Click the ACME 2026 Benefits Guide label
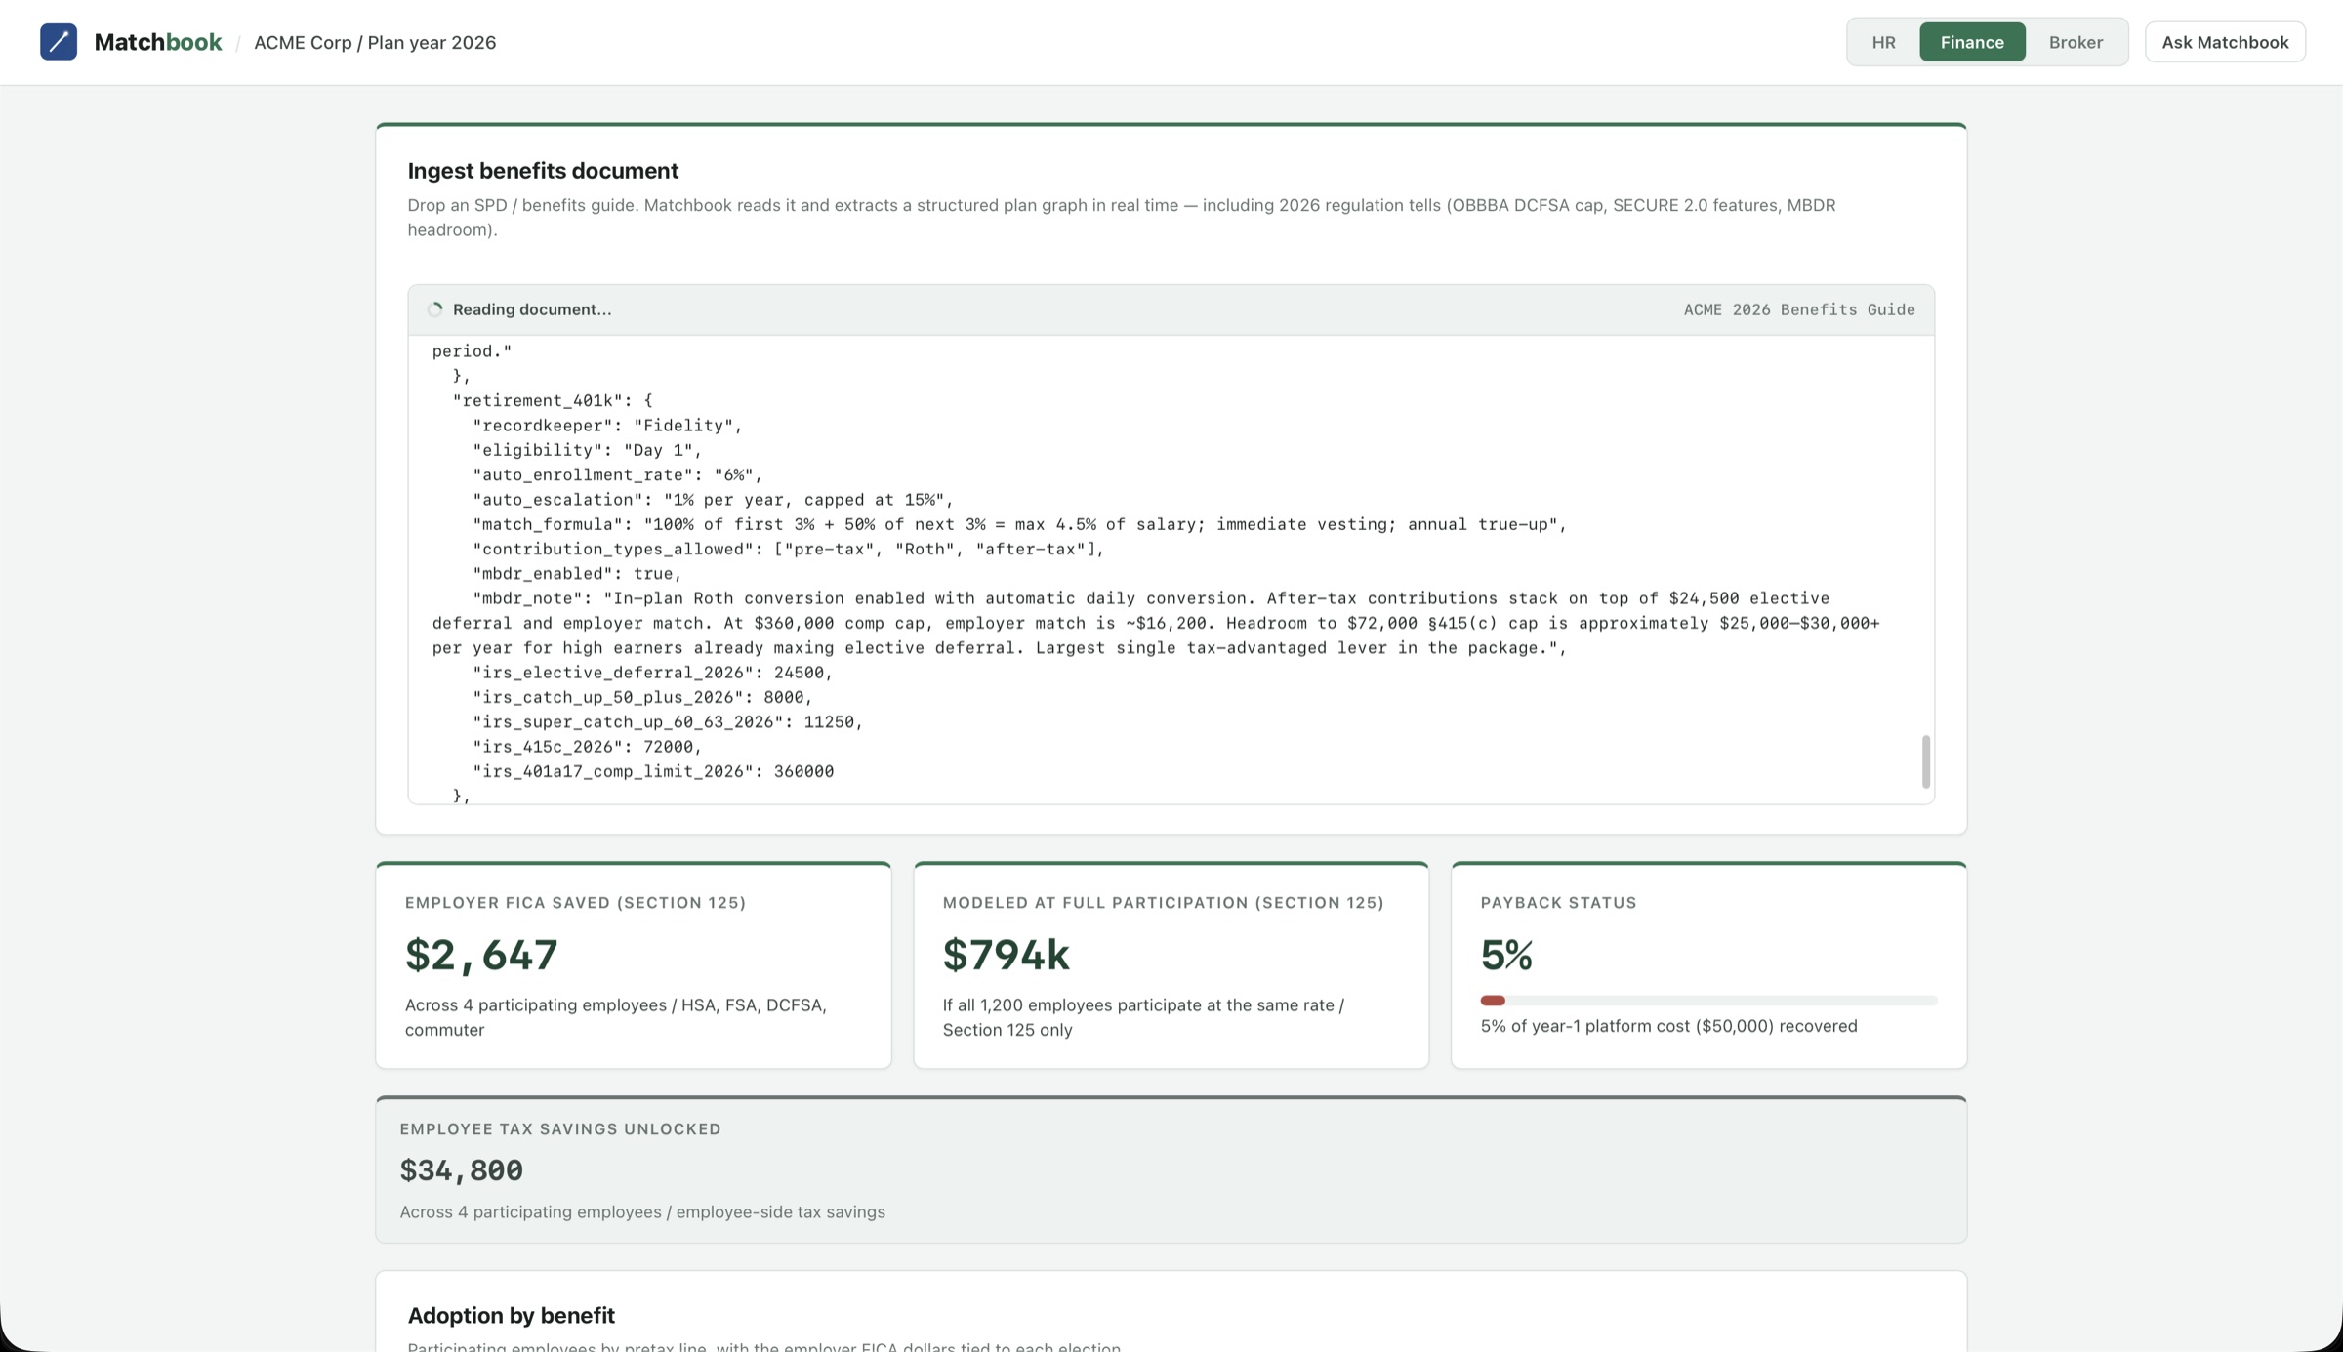 [1799, 309]
